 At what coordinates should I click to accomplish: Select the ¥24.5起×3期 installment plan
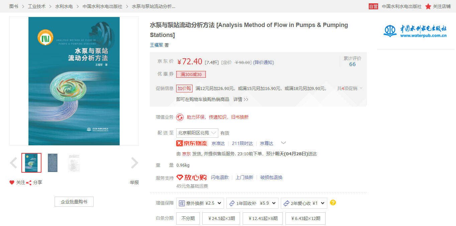tap(221, 218)
